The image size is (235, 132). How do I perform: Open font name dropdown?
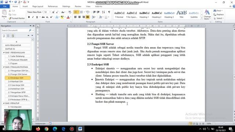[x=43, y=12]
